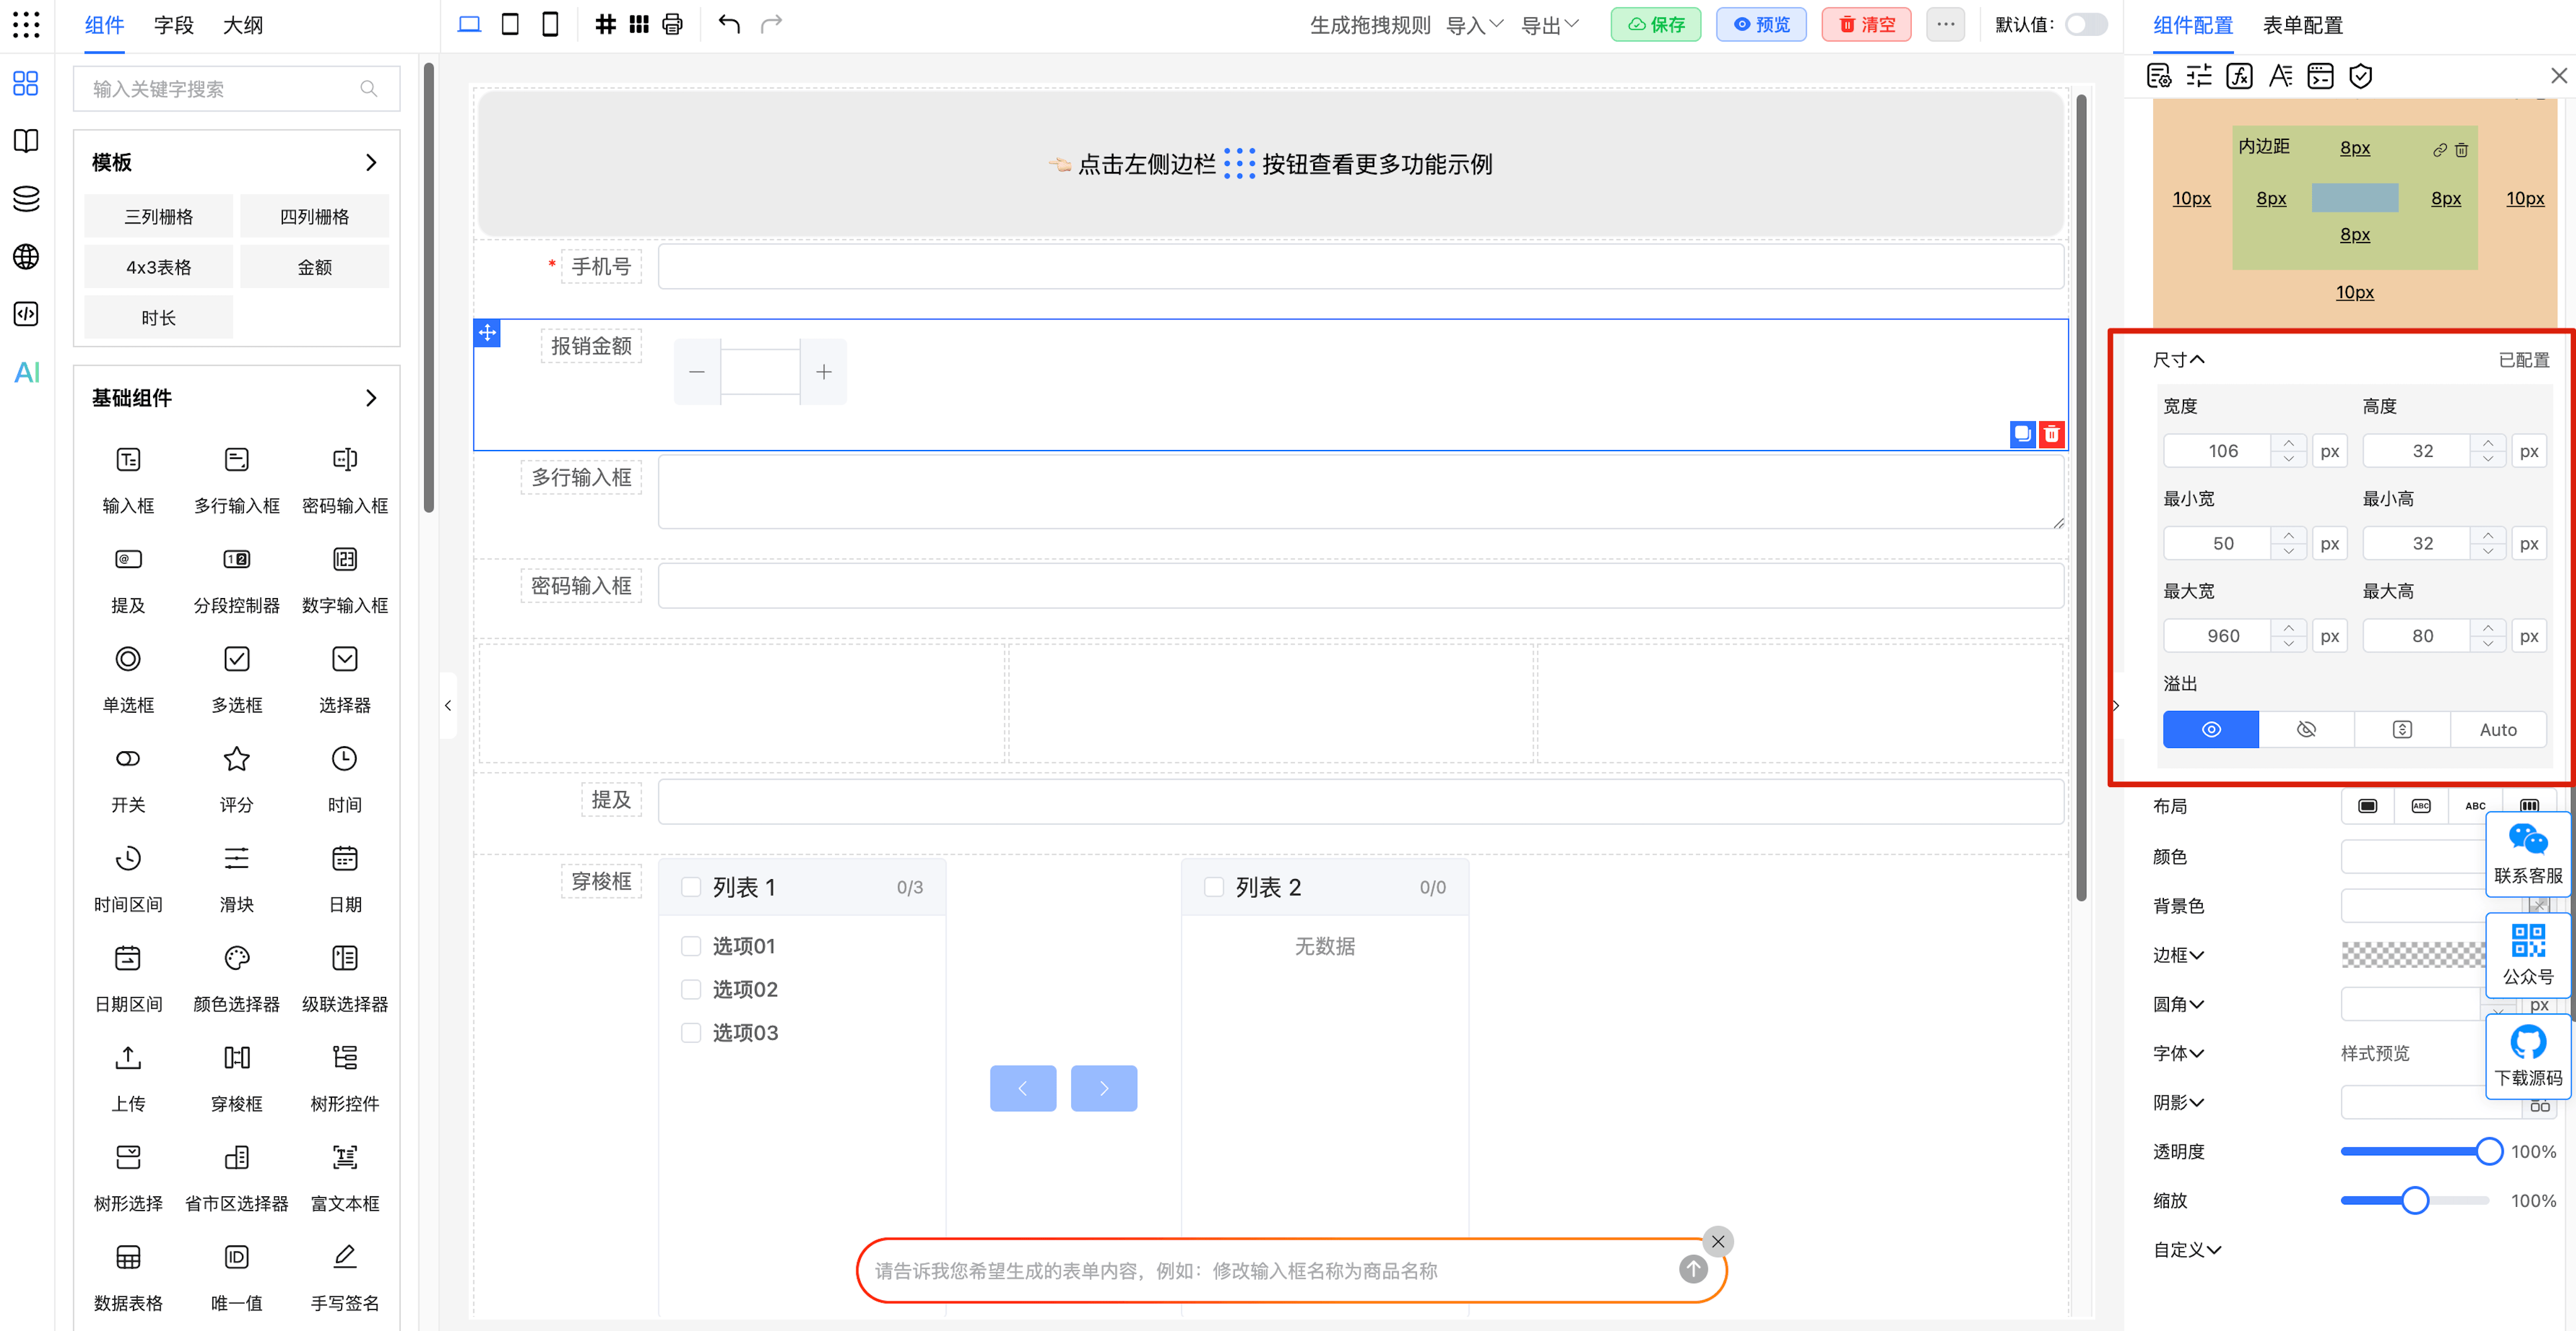Open the 大纲 tab
The image size is (2576, 1331).
click(242, 24)
